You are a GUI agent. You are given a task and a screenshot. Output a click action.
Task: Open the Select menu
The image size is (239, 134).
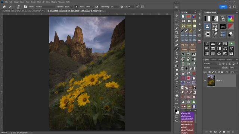[33, 2]
